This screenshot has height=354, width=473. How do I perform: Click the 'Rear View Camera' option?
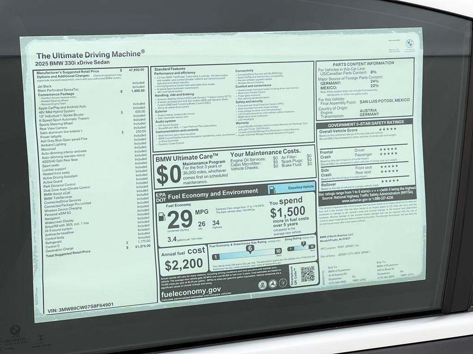tap(54, 128)
